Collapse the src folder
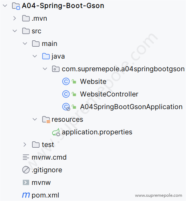 [15, 31]
